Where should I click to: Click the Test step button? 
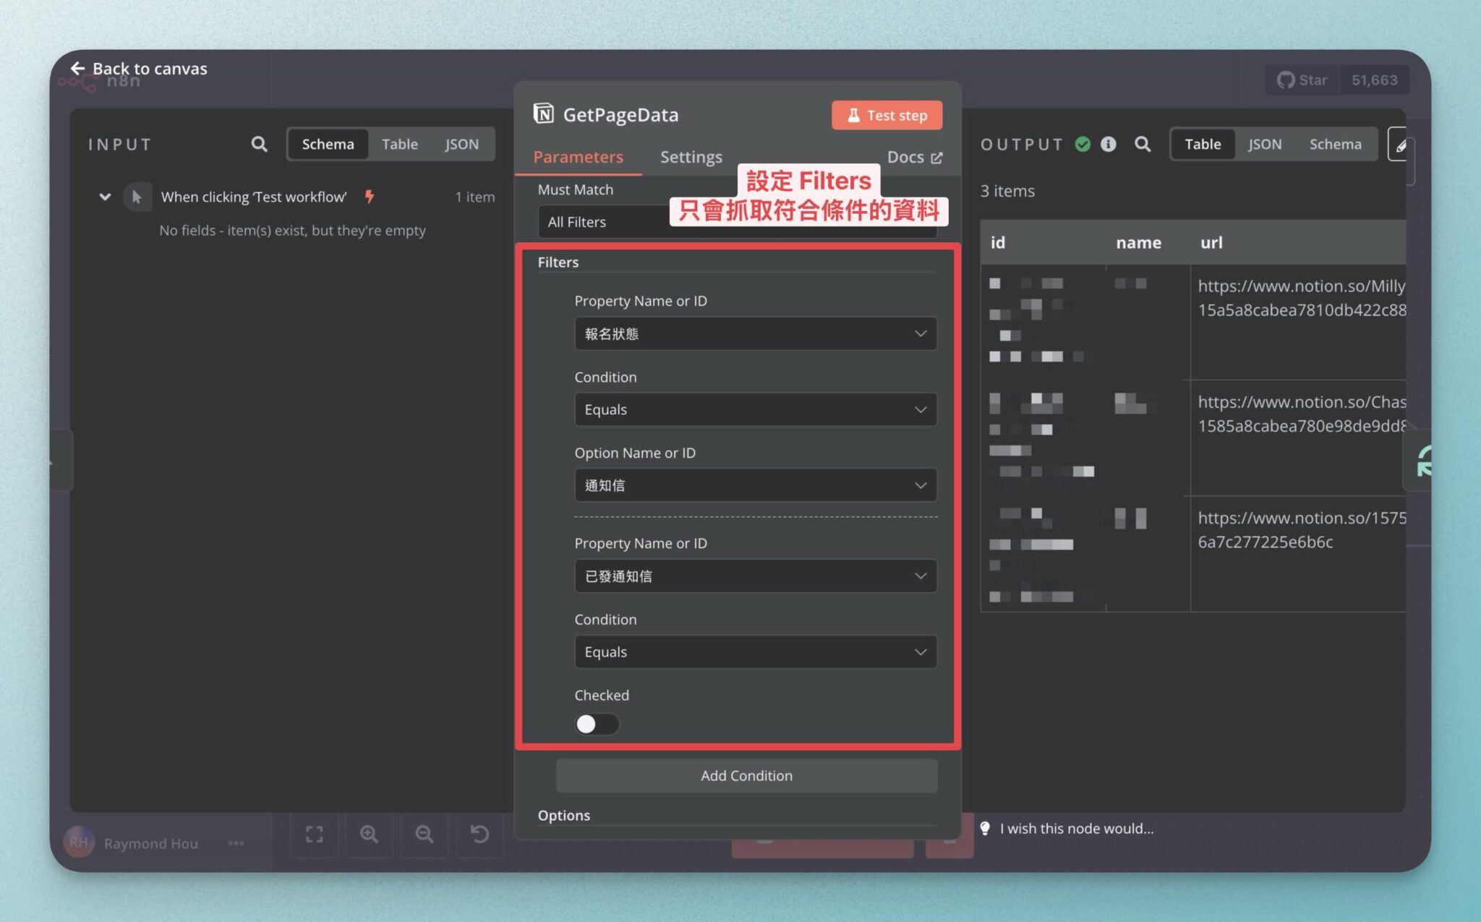(887, 115)
